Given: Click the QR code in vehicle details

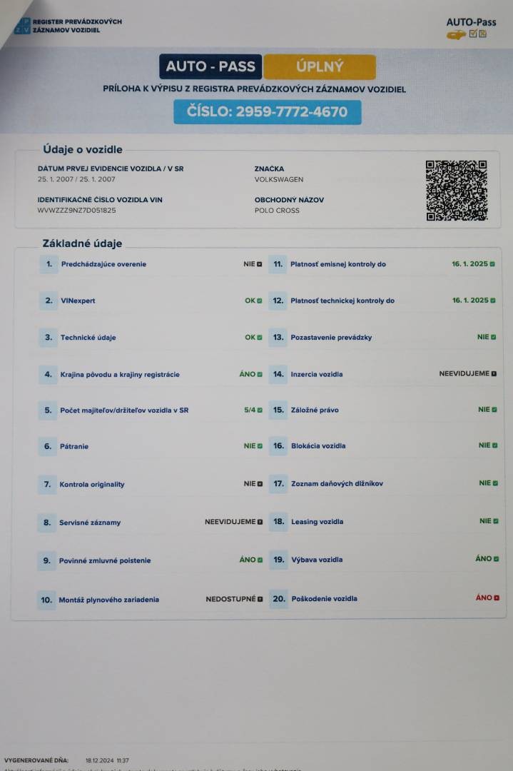Looking at the screenshot, I should [x=457, y=191].
